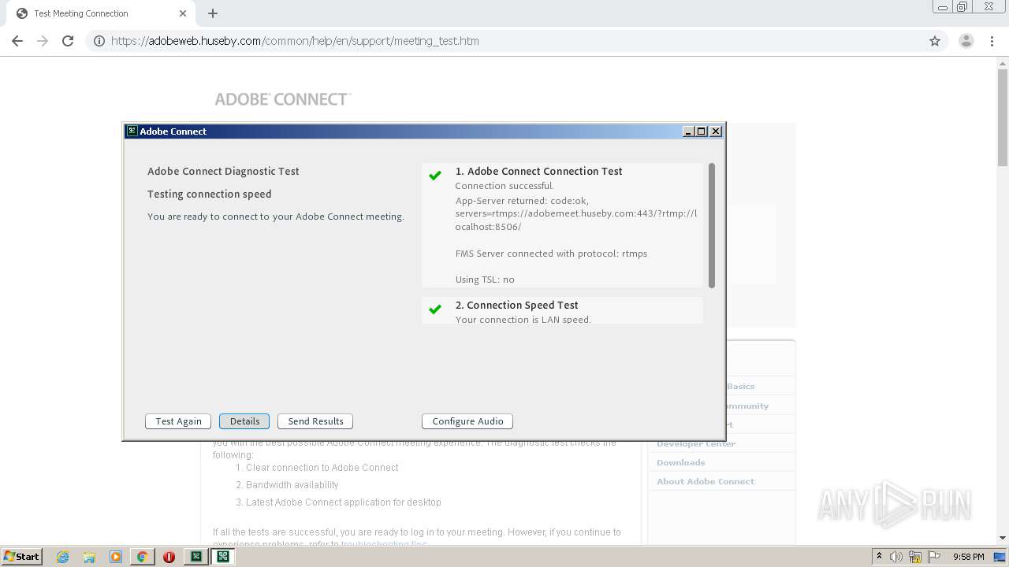Image resolution: width=1009 pixels, height=567 pixels.
Task: Close the Adobe Connect dialog
Action: (716, 132)
